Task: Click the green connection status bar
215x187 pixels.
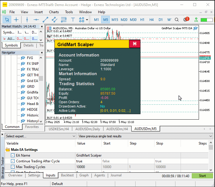Action: pyautogui.click(x=207, y=20)
